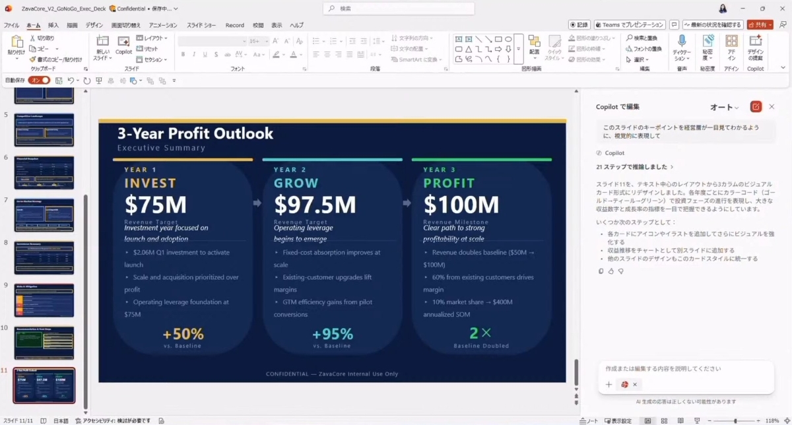Toggle Bold formatting in the font group

pyautogui.click(x=183, y=54)
